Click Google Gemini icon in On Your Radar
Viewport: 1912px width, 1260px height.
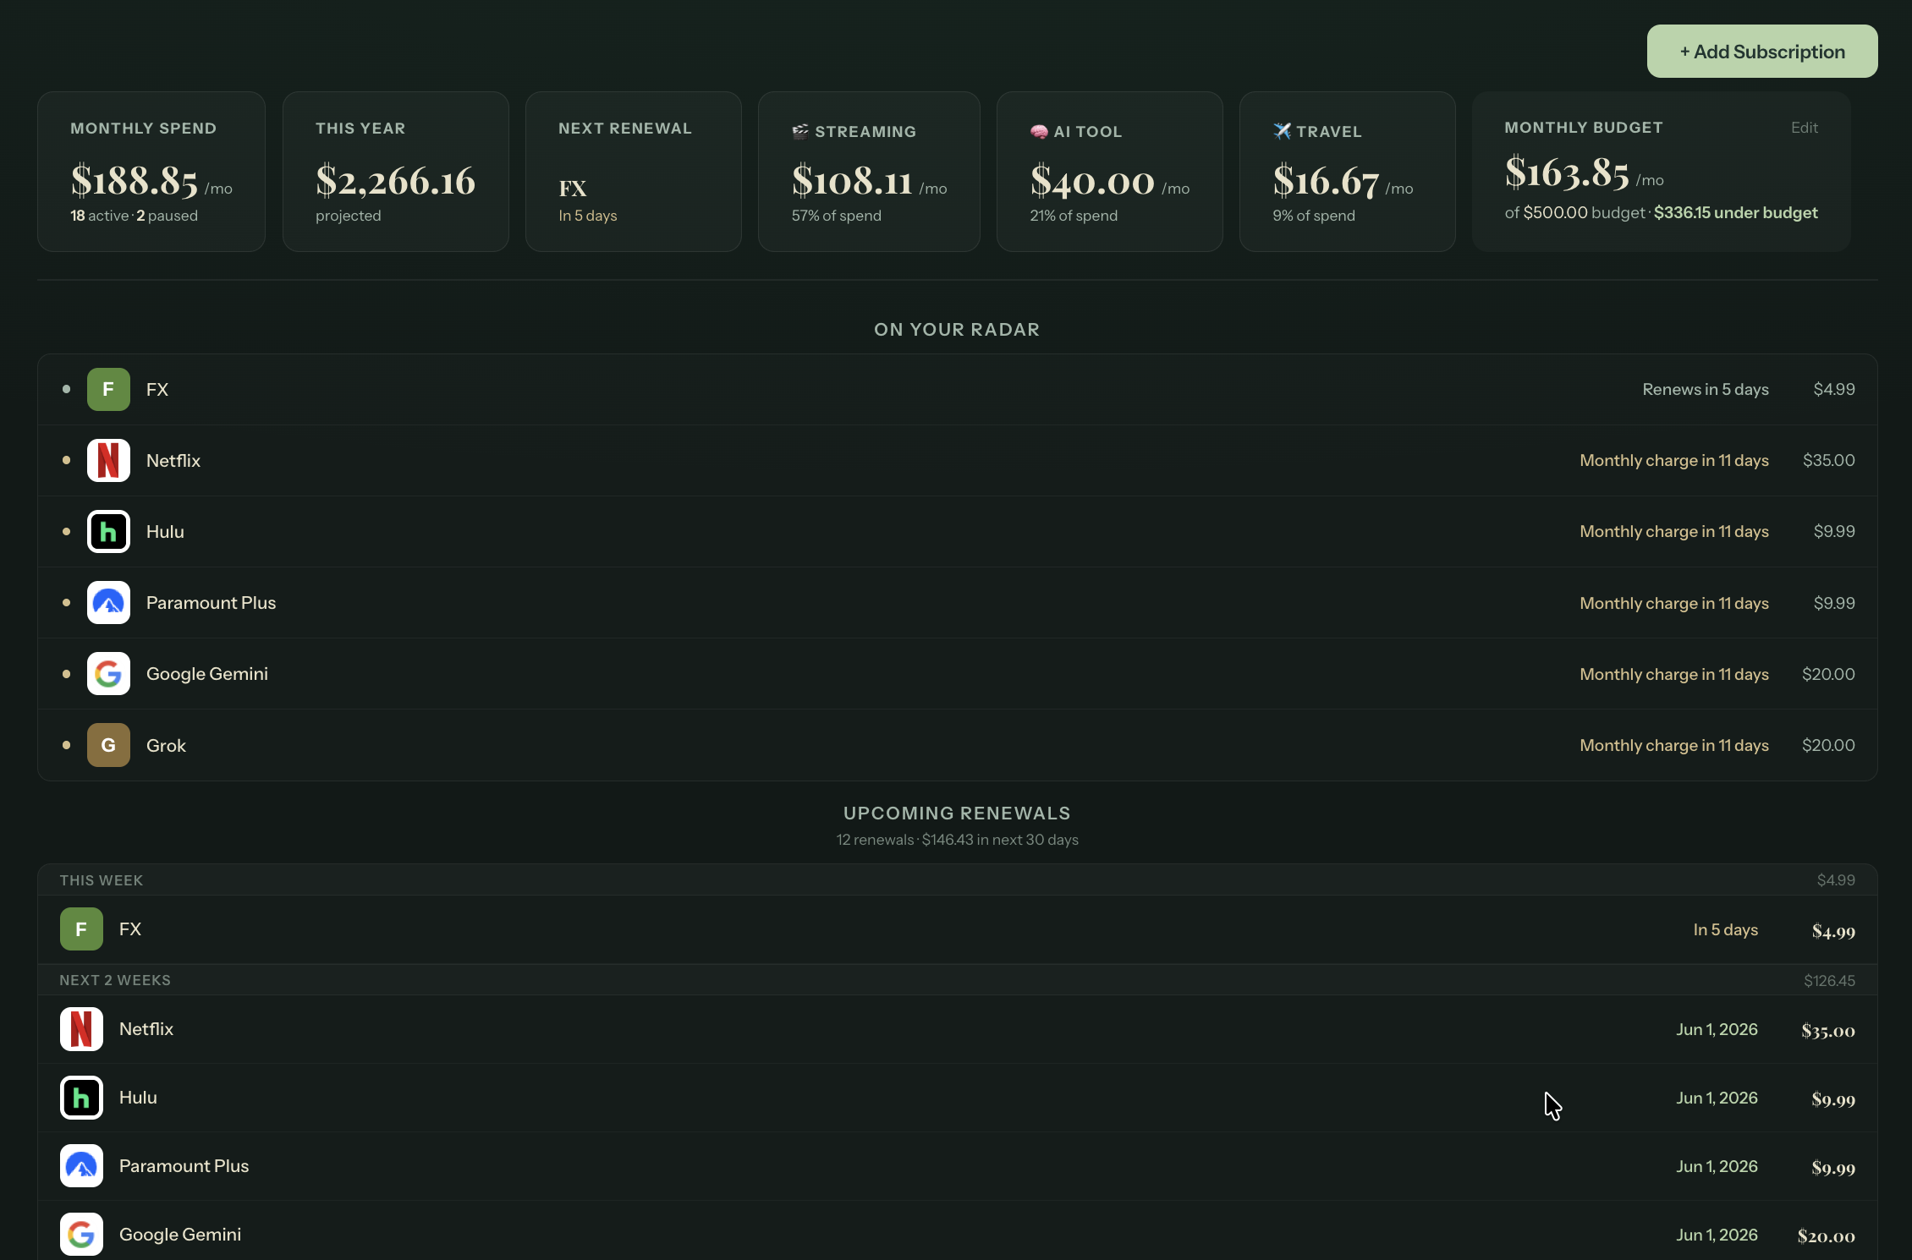coord(108,673)
